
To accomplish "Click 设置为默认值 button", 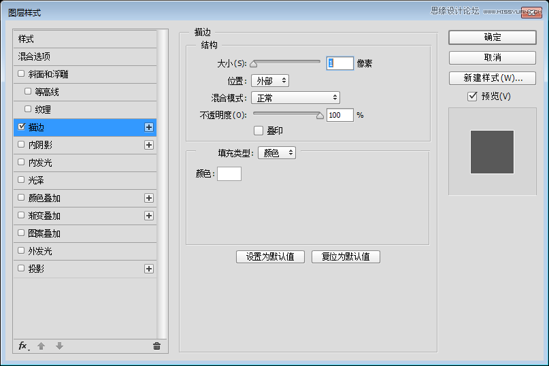I will click(270, 256).
